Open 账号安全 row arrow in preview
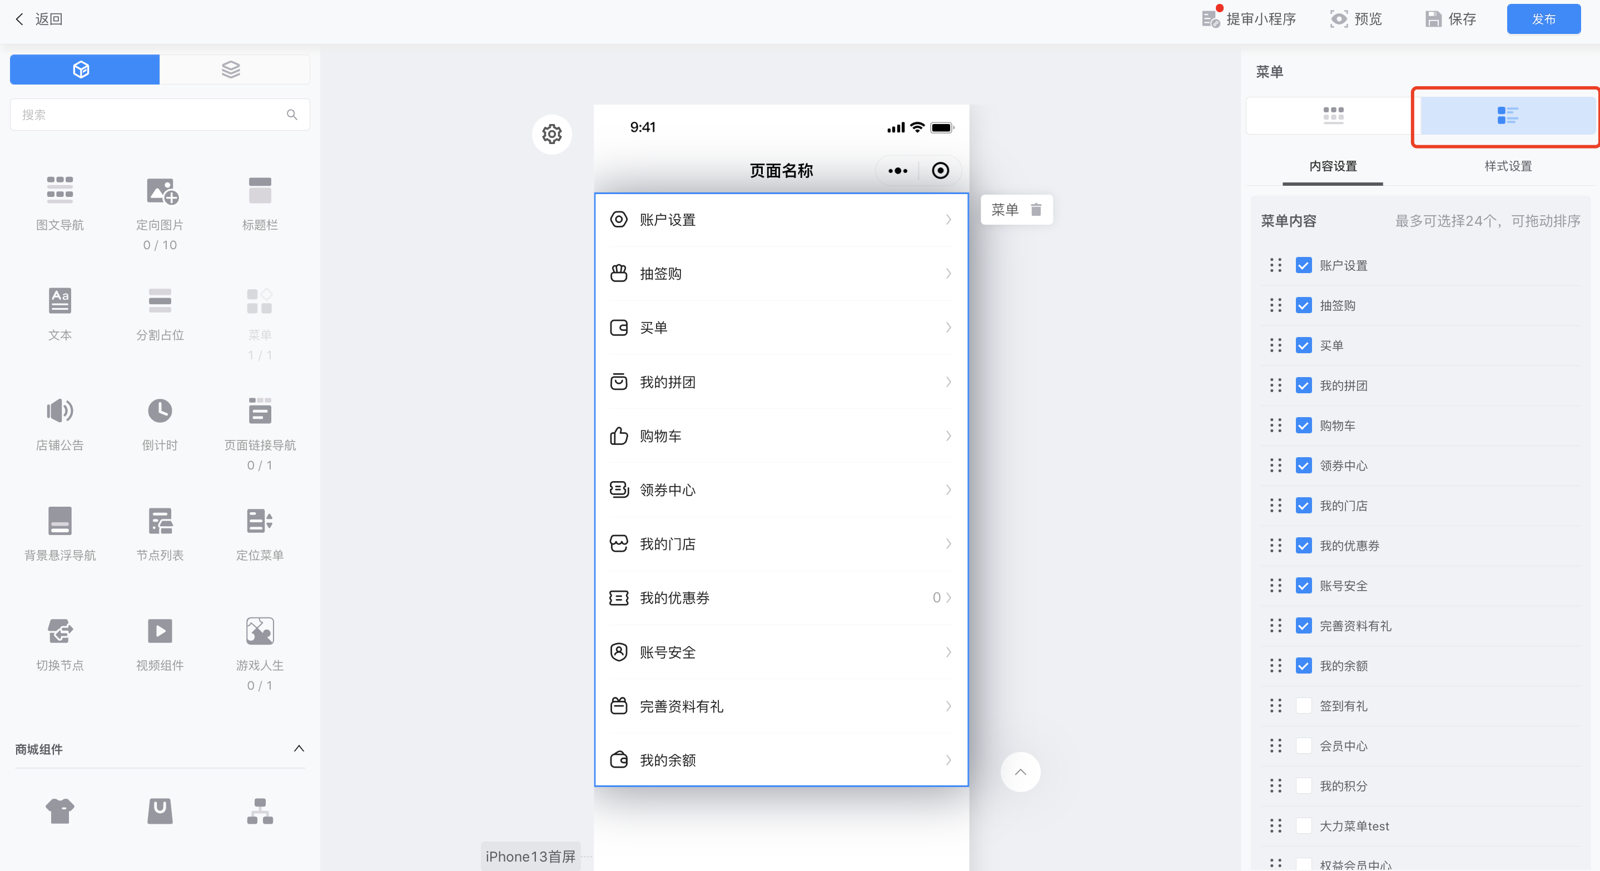The image size is (1600, 871). [x=948, y=652]
